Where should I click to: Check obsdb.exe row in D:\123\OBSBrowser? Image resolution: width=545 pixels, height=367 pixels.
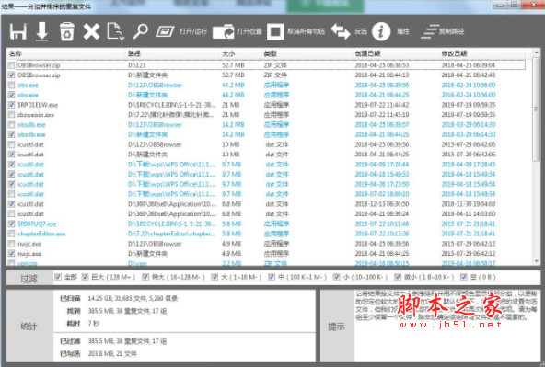click(11, 125)
